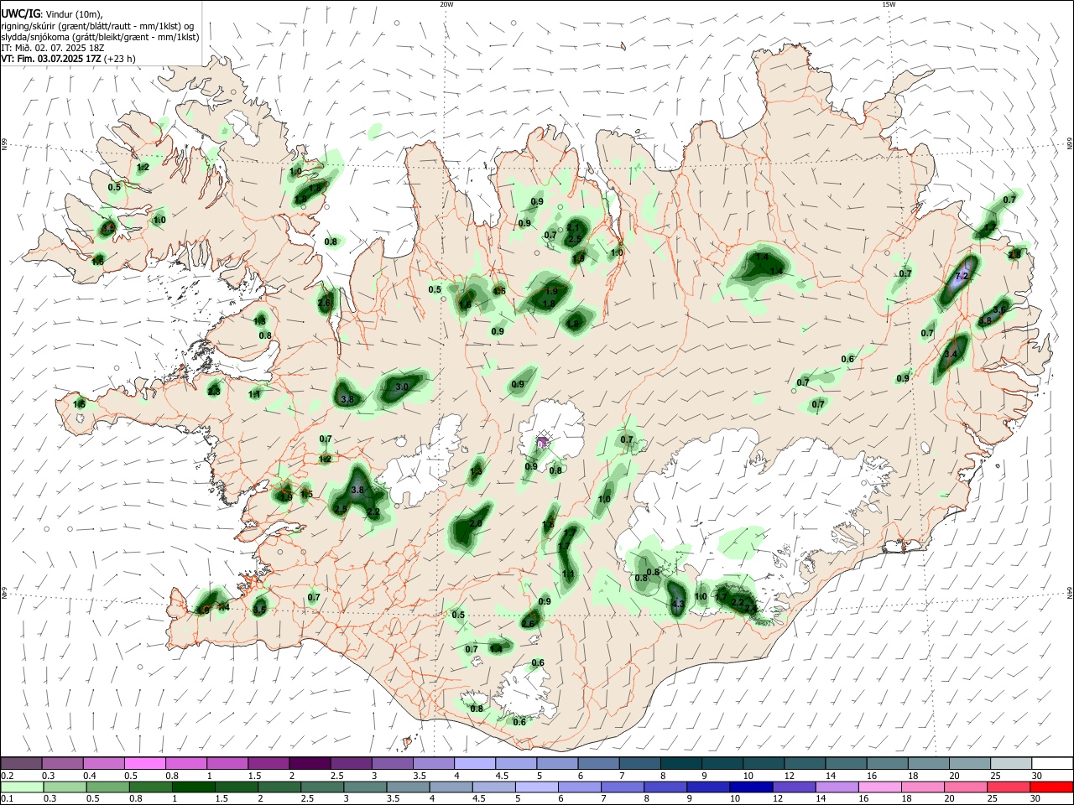The image size is (1074, 805).
Task: Select the 64N latitude label on right edge
Action: (x=1070, y=592)
